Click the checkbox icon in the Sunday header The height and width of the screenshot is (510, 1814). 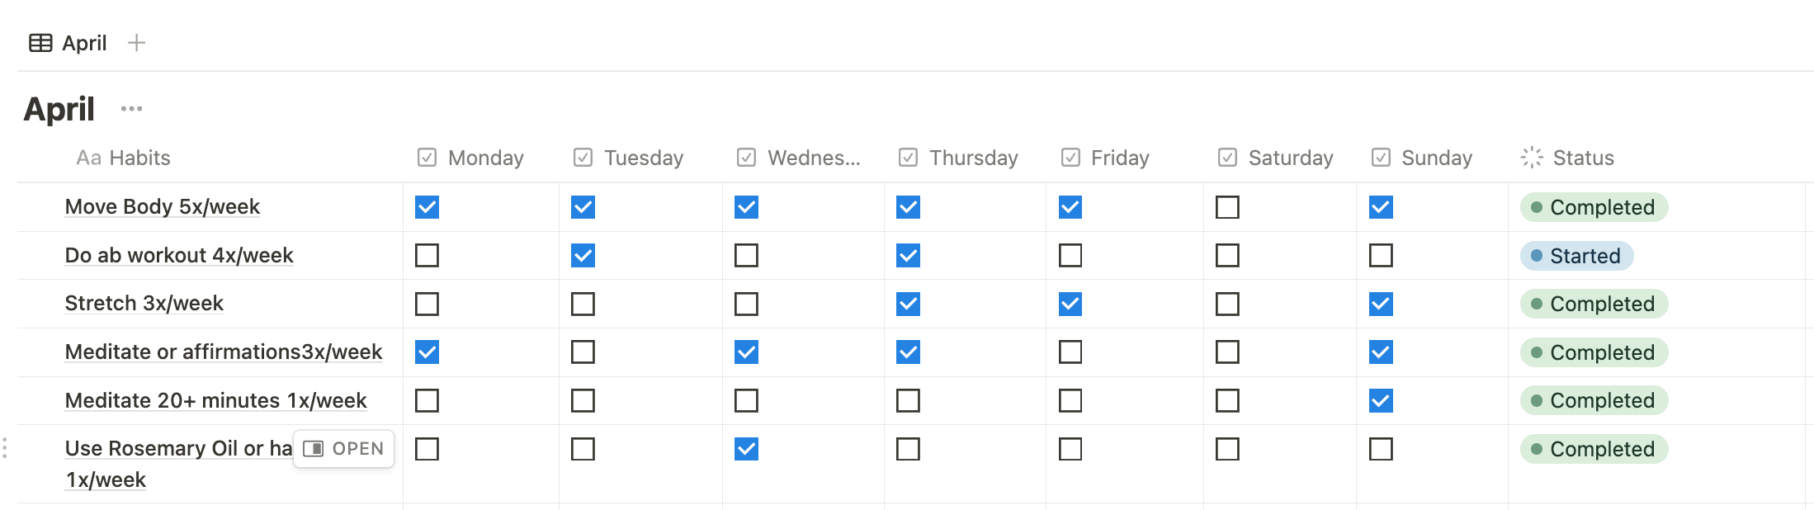click(x=1381, y=158)
